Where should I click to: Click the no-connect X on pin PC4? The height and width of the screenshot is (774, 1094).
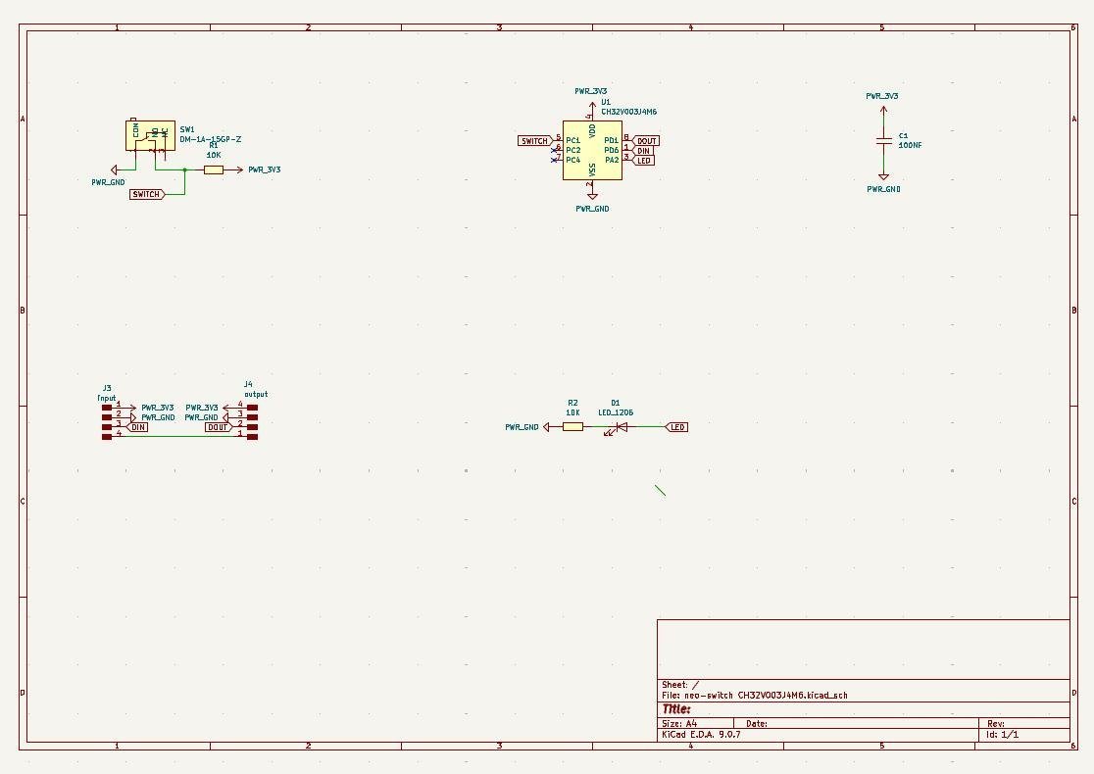click(x=555, y=160)
